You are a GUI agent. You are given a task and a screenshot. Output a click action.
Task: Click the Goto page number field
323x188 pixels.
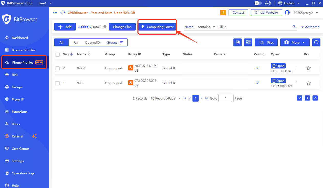pyautogui.click(x=226, y=98)
